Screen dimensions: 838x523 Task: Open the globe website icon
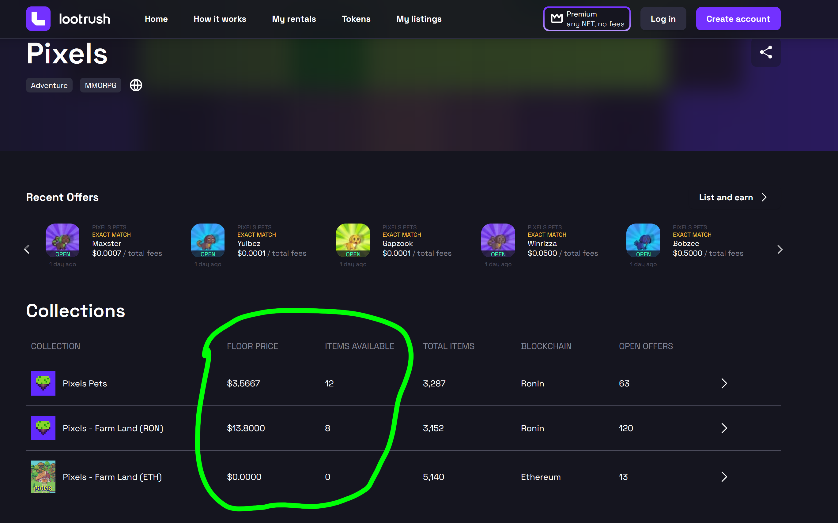point(136,85)
